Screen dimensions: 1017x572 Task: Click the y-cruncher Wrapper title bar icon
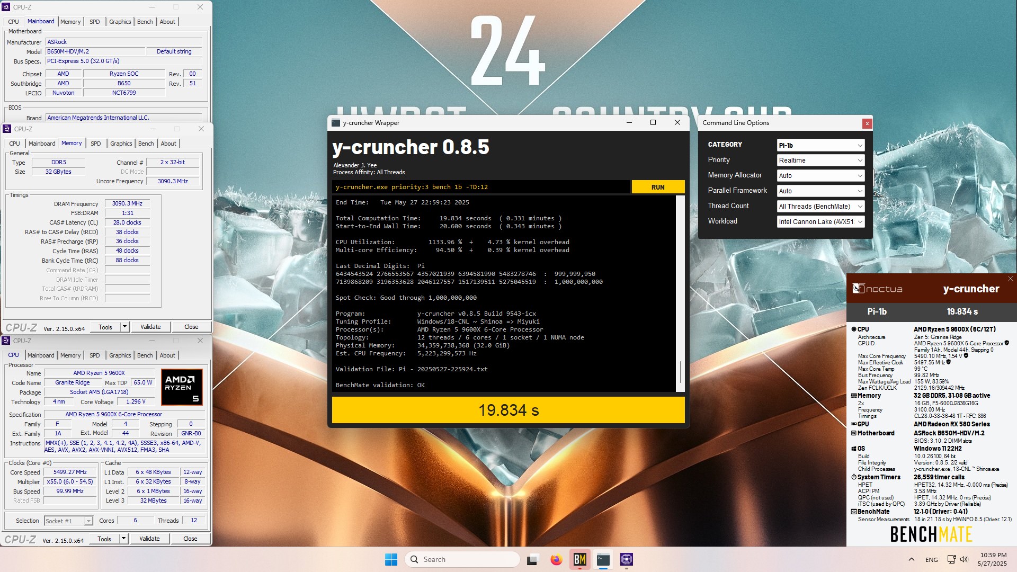click(336, 123)
